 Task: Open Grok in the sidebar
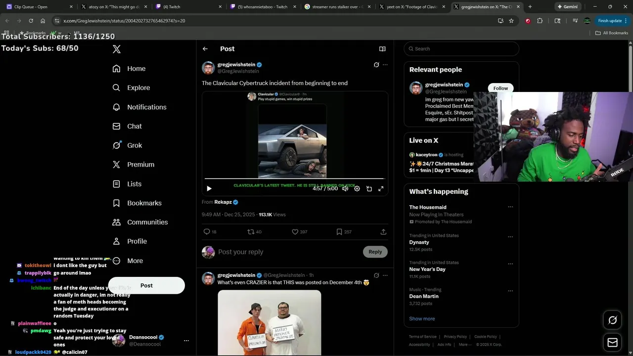[x=127, y=145]
